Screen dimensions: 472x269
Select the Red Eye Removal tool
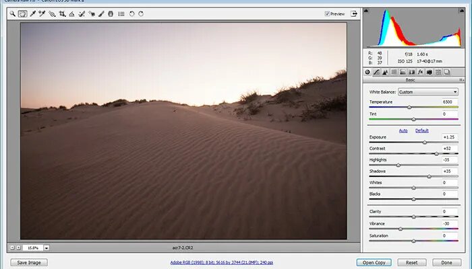coord(92,14)
